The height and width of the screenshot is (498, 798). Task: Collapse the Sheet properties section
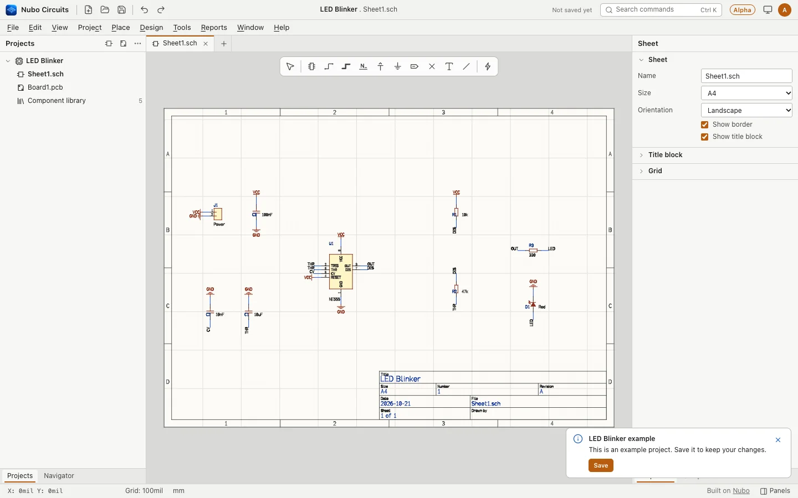click(715, 60)
